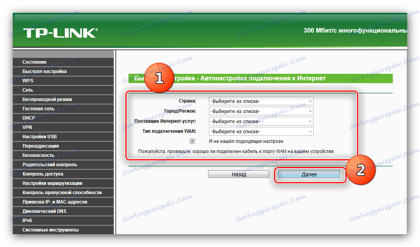Click the WAN cable check notice text
The image size is (420, 247).
(236, 151)
